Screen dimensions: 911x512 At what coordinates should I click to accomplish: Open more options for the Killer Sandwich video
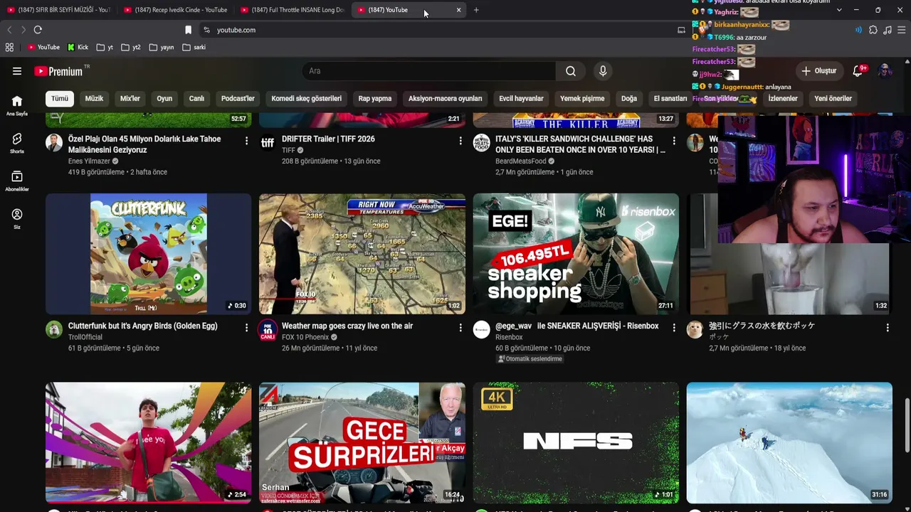674,141
